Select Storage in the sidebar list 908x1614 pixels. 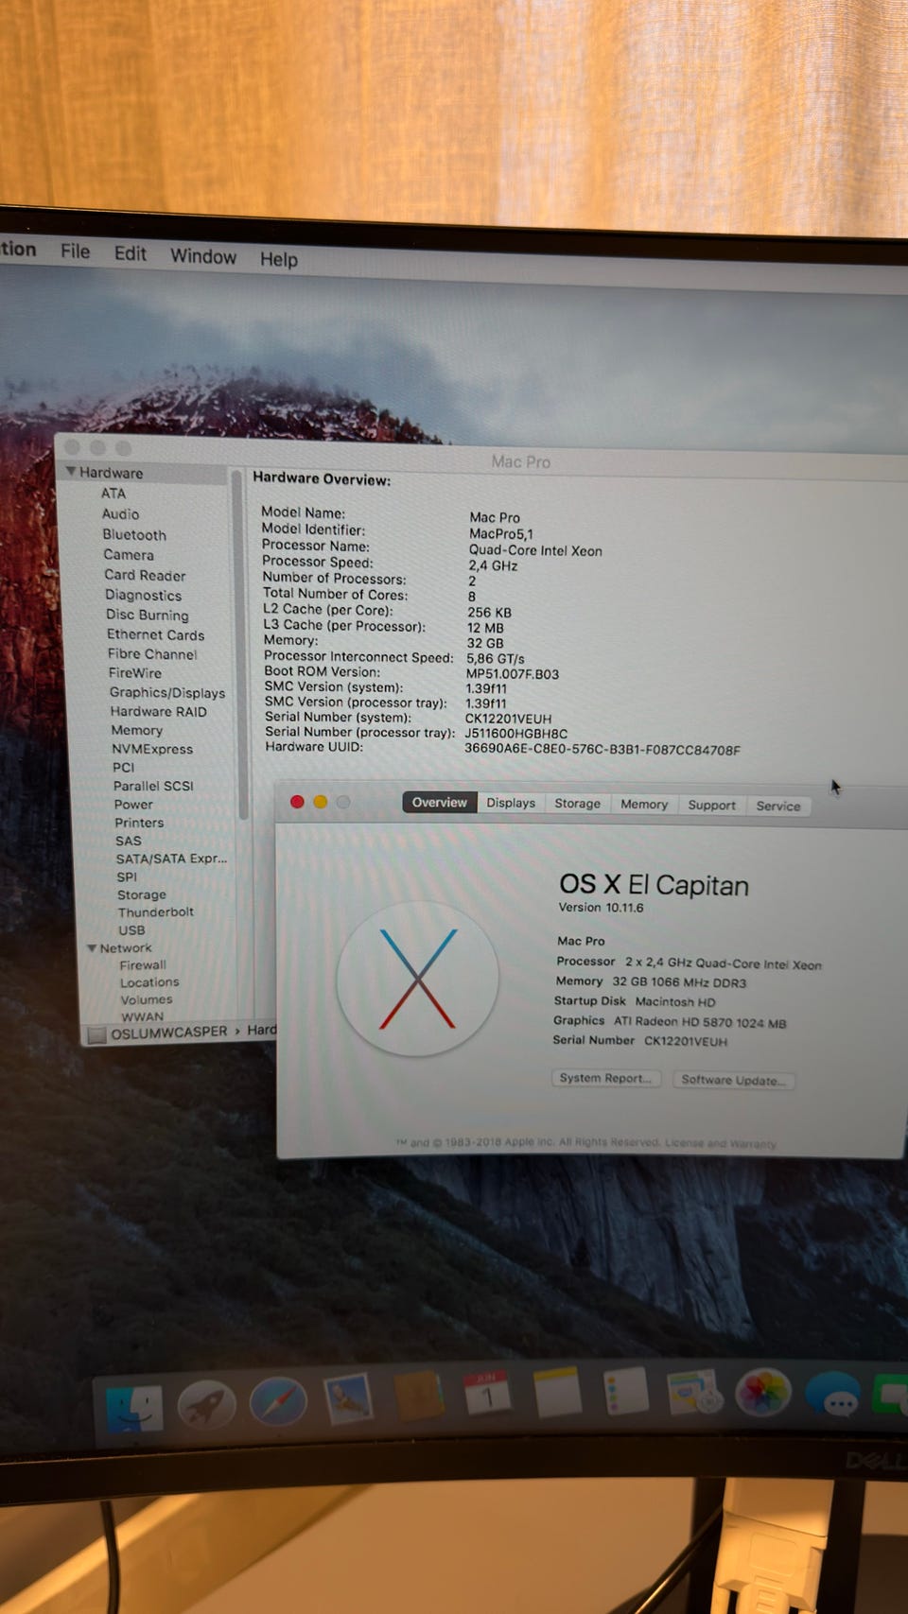click(142, 894)
